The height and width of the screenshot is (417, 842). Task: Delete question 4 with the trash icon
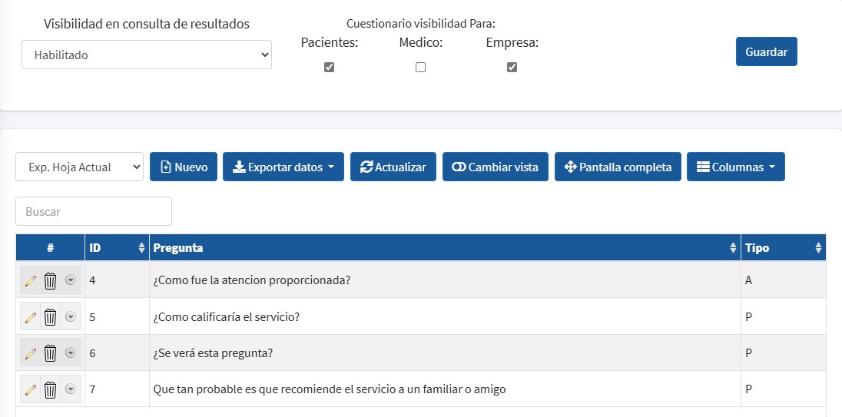[50, 280]
